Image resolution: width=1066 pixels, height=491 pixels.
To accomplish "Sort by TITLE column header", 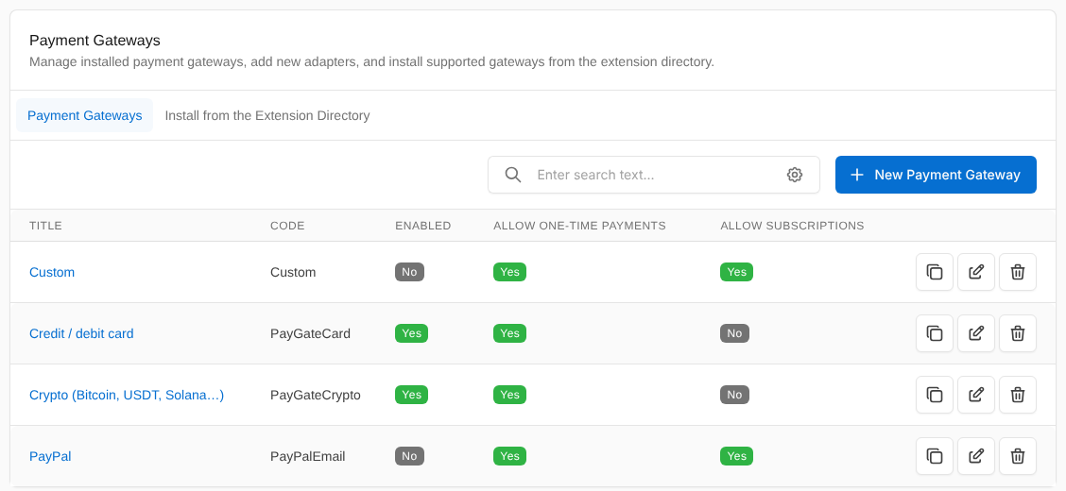I will click(x=45, y=226).
